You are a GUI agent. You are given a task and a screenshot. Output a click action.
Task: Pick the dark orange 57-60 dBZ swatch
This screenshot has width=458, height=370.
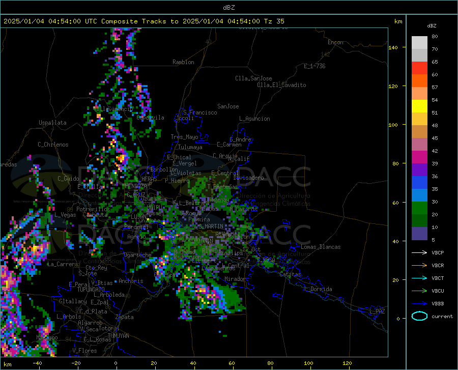(419, 81)
